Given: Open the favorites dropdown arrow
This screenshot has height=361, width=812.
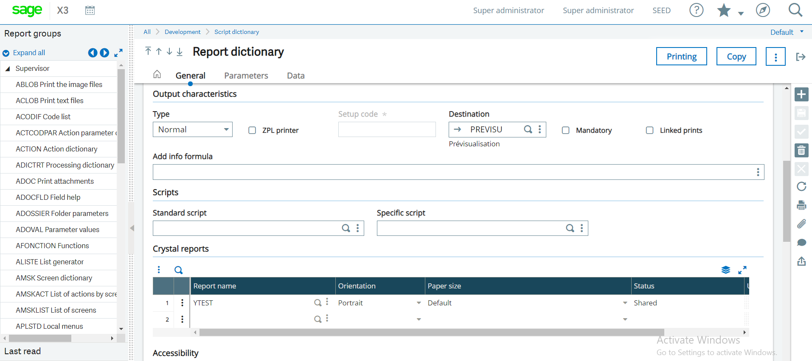Looking at the screenshot, I should [741, 14].
